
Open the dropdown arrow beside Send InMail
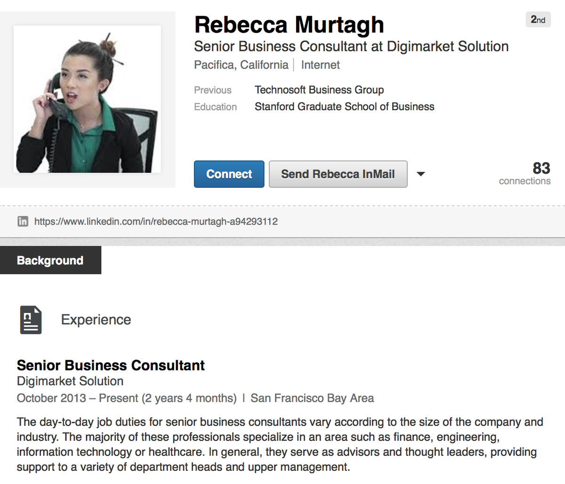[x=421, y=174]
